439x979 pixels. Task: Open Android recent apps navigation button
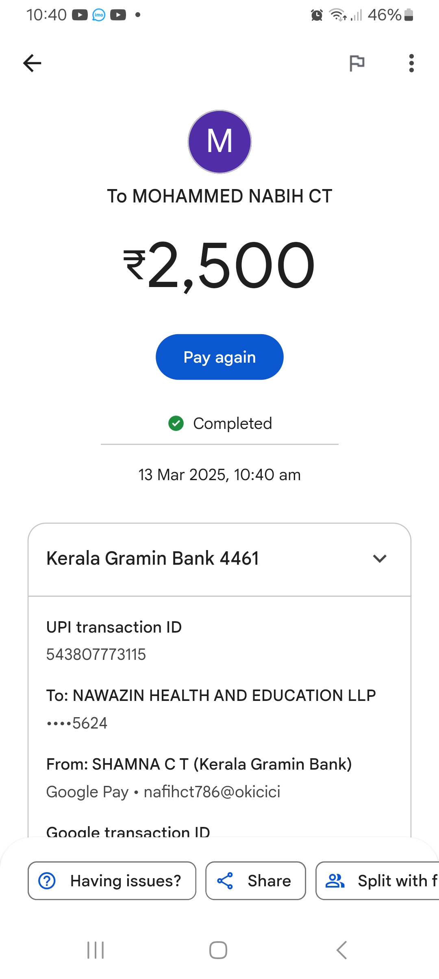tap(96, 950)
